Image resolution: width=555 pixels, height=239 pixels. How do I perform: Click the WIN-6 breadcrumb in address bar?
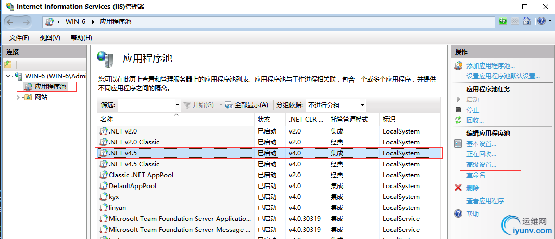point(75,21)
